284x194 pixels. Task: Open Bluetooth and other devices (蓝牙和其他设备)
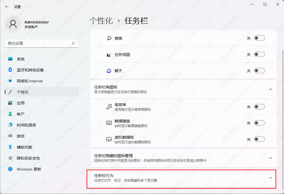click(x=30, y=70)
